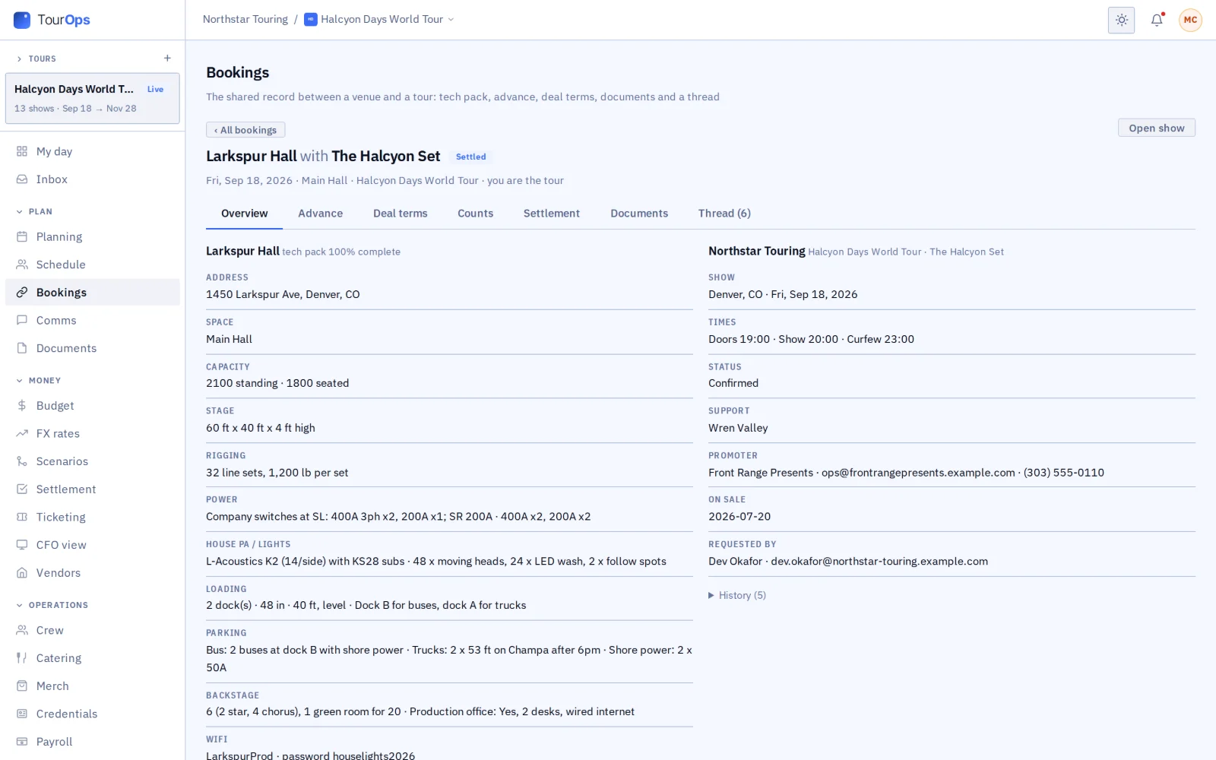Click the TourOps logo icon
The width and height of the screenshot is (1216, 760).
tap(22, 20)
